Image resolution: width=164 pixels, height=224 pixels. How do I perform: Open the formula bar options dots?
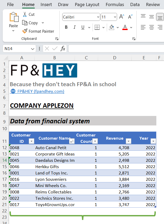click(x=39, y=48)
